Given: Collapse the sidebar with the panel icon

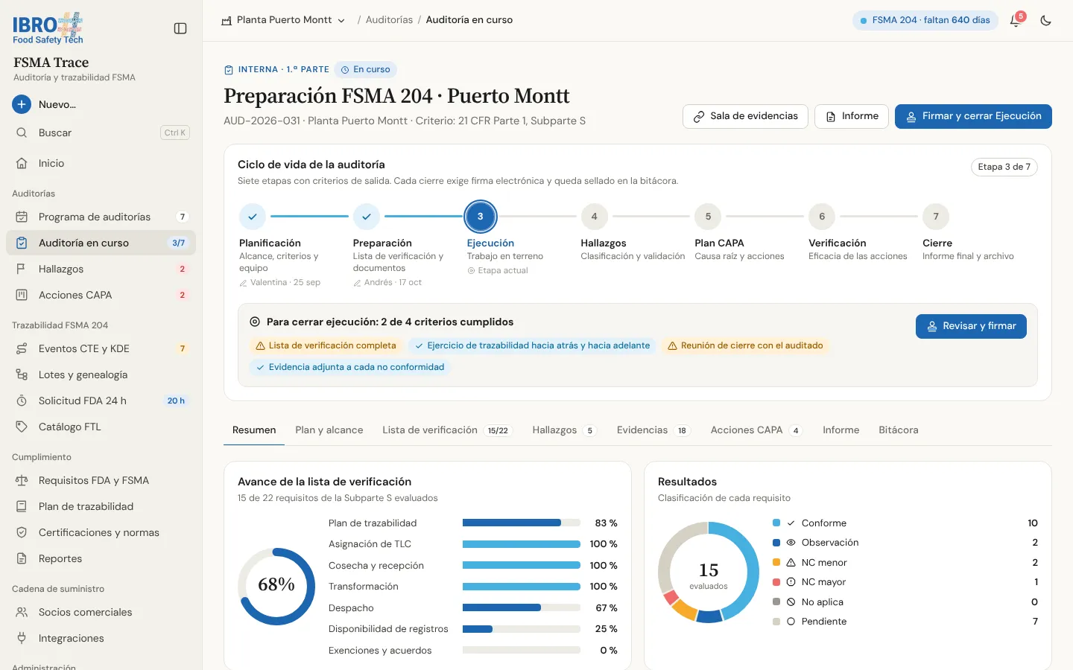Looking at the screenshot, I should point(180,28).
